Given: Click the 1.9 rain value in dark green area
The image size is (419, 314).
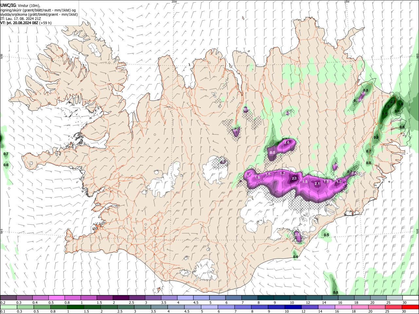Looking at the screenshot, I should pyautogui.click(x=387, y=106).
